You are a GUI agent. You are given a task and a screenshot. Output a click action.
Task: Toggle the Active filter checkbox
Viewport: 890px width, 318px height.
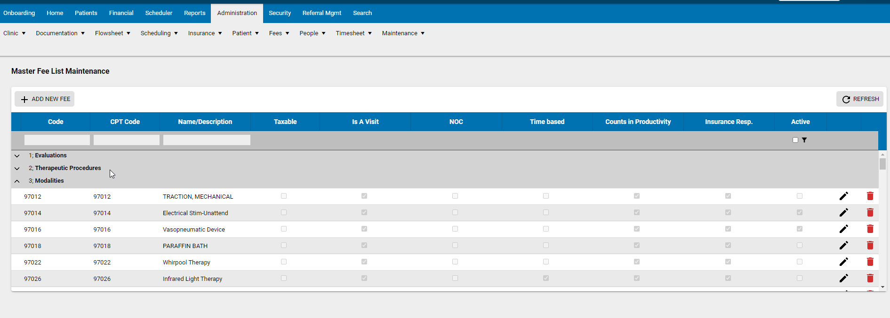(x=795, y=140)
